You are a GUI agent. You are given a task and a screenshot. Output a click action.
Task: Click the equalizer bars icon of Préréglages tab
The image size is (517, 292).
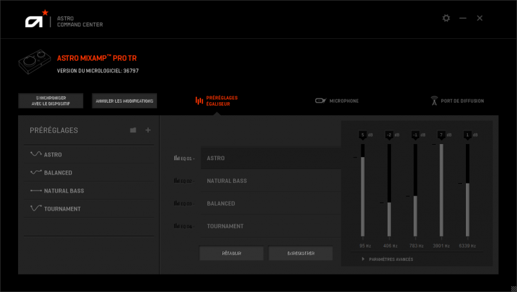pos(199,101)
